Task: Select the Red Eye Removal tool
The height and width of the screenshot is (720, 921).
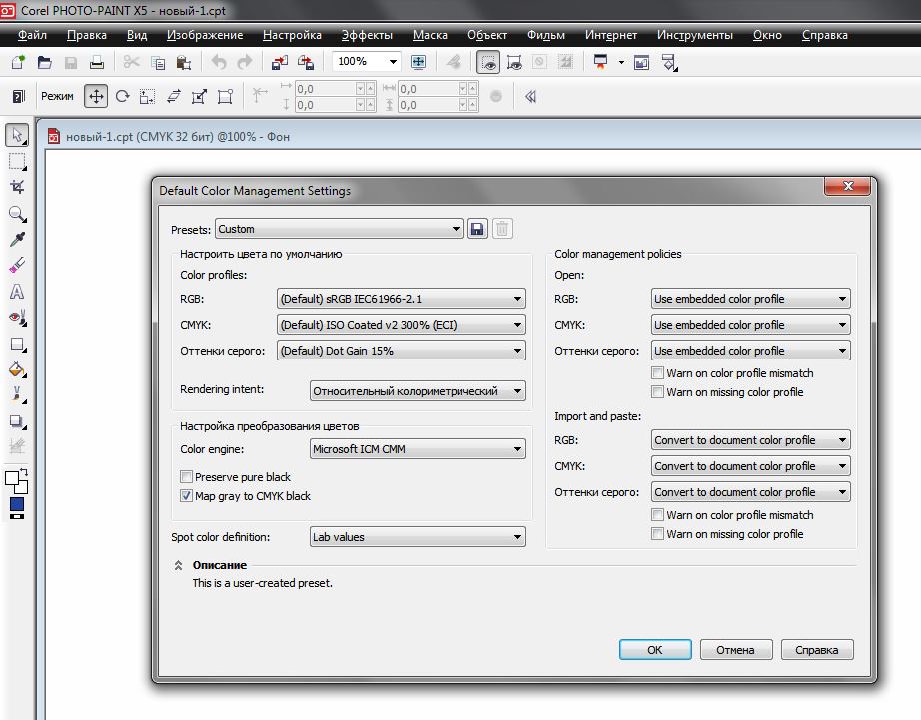Action: pos(17,318)
